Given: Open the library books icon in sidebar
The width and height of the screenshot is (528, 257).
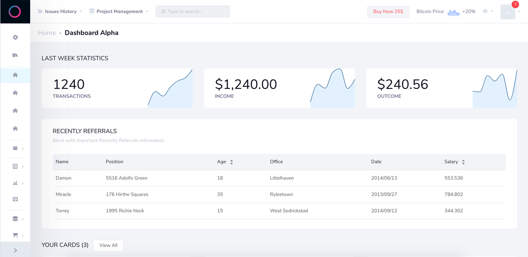Looking at the screenshot, I should click(x=15, y=55).
